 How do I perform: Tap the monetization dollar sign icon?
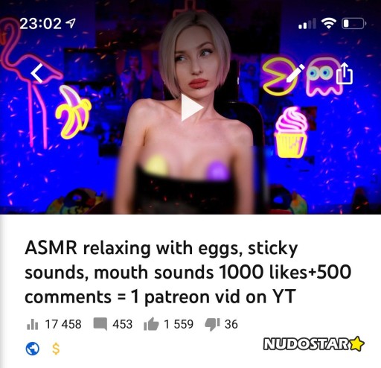point(56,349)
